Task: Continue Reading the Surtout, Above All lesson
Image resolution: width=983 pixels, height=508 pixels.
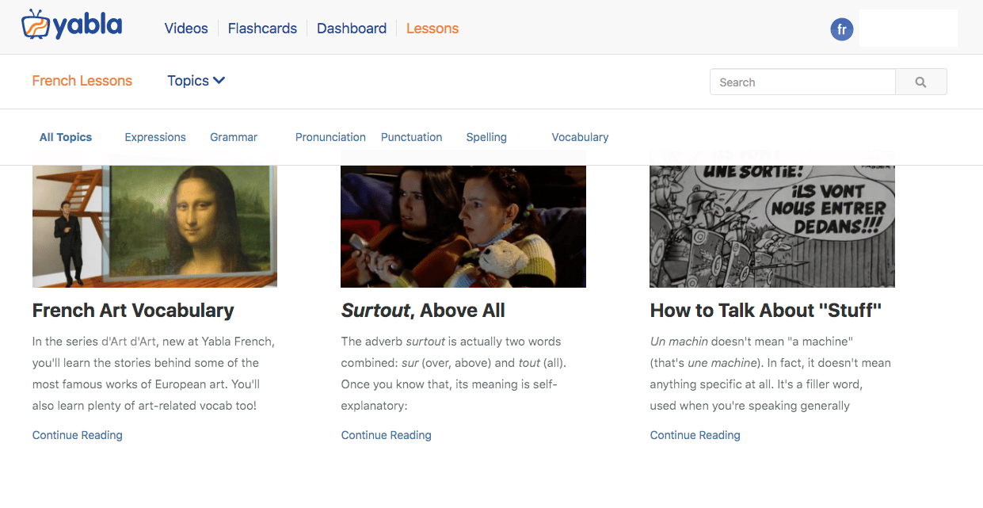Action: click(x=386, y=435)
